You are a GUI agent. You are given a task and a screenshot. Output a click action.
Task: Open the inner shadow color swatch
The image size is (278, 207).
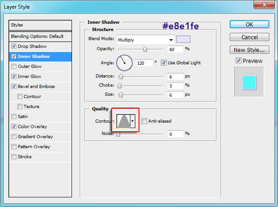tap(183, 39)
